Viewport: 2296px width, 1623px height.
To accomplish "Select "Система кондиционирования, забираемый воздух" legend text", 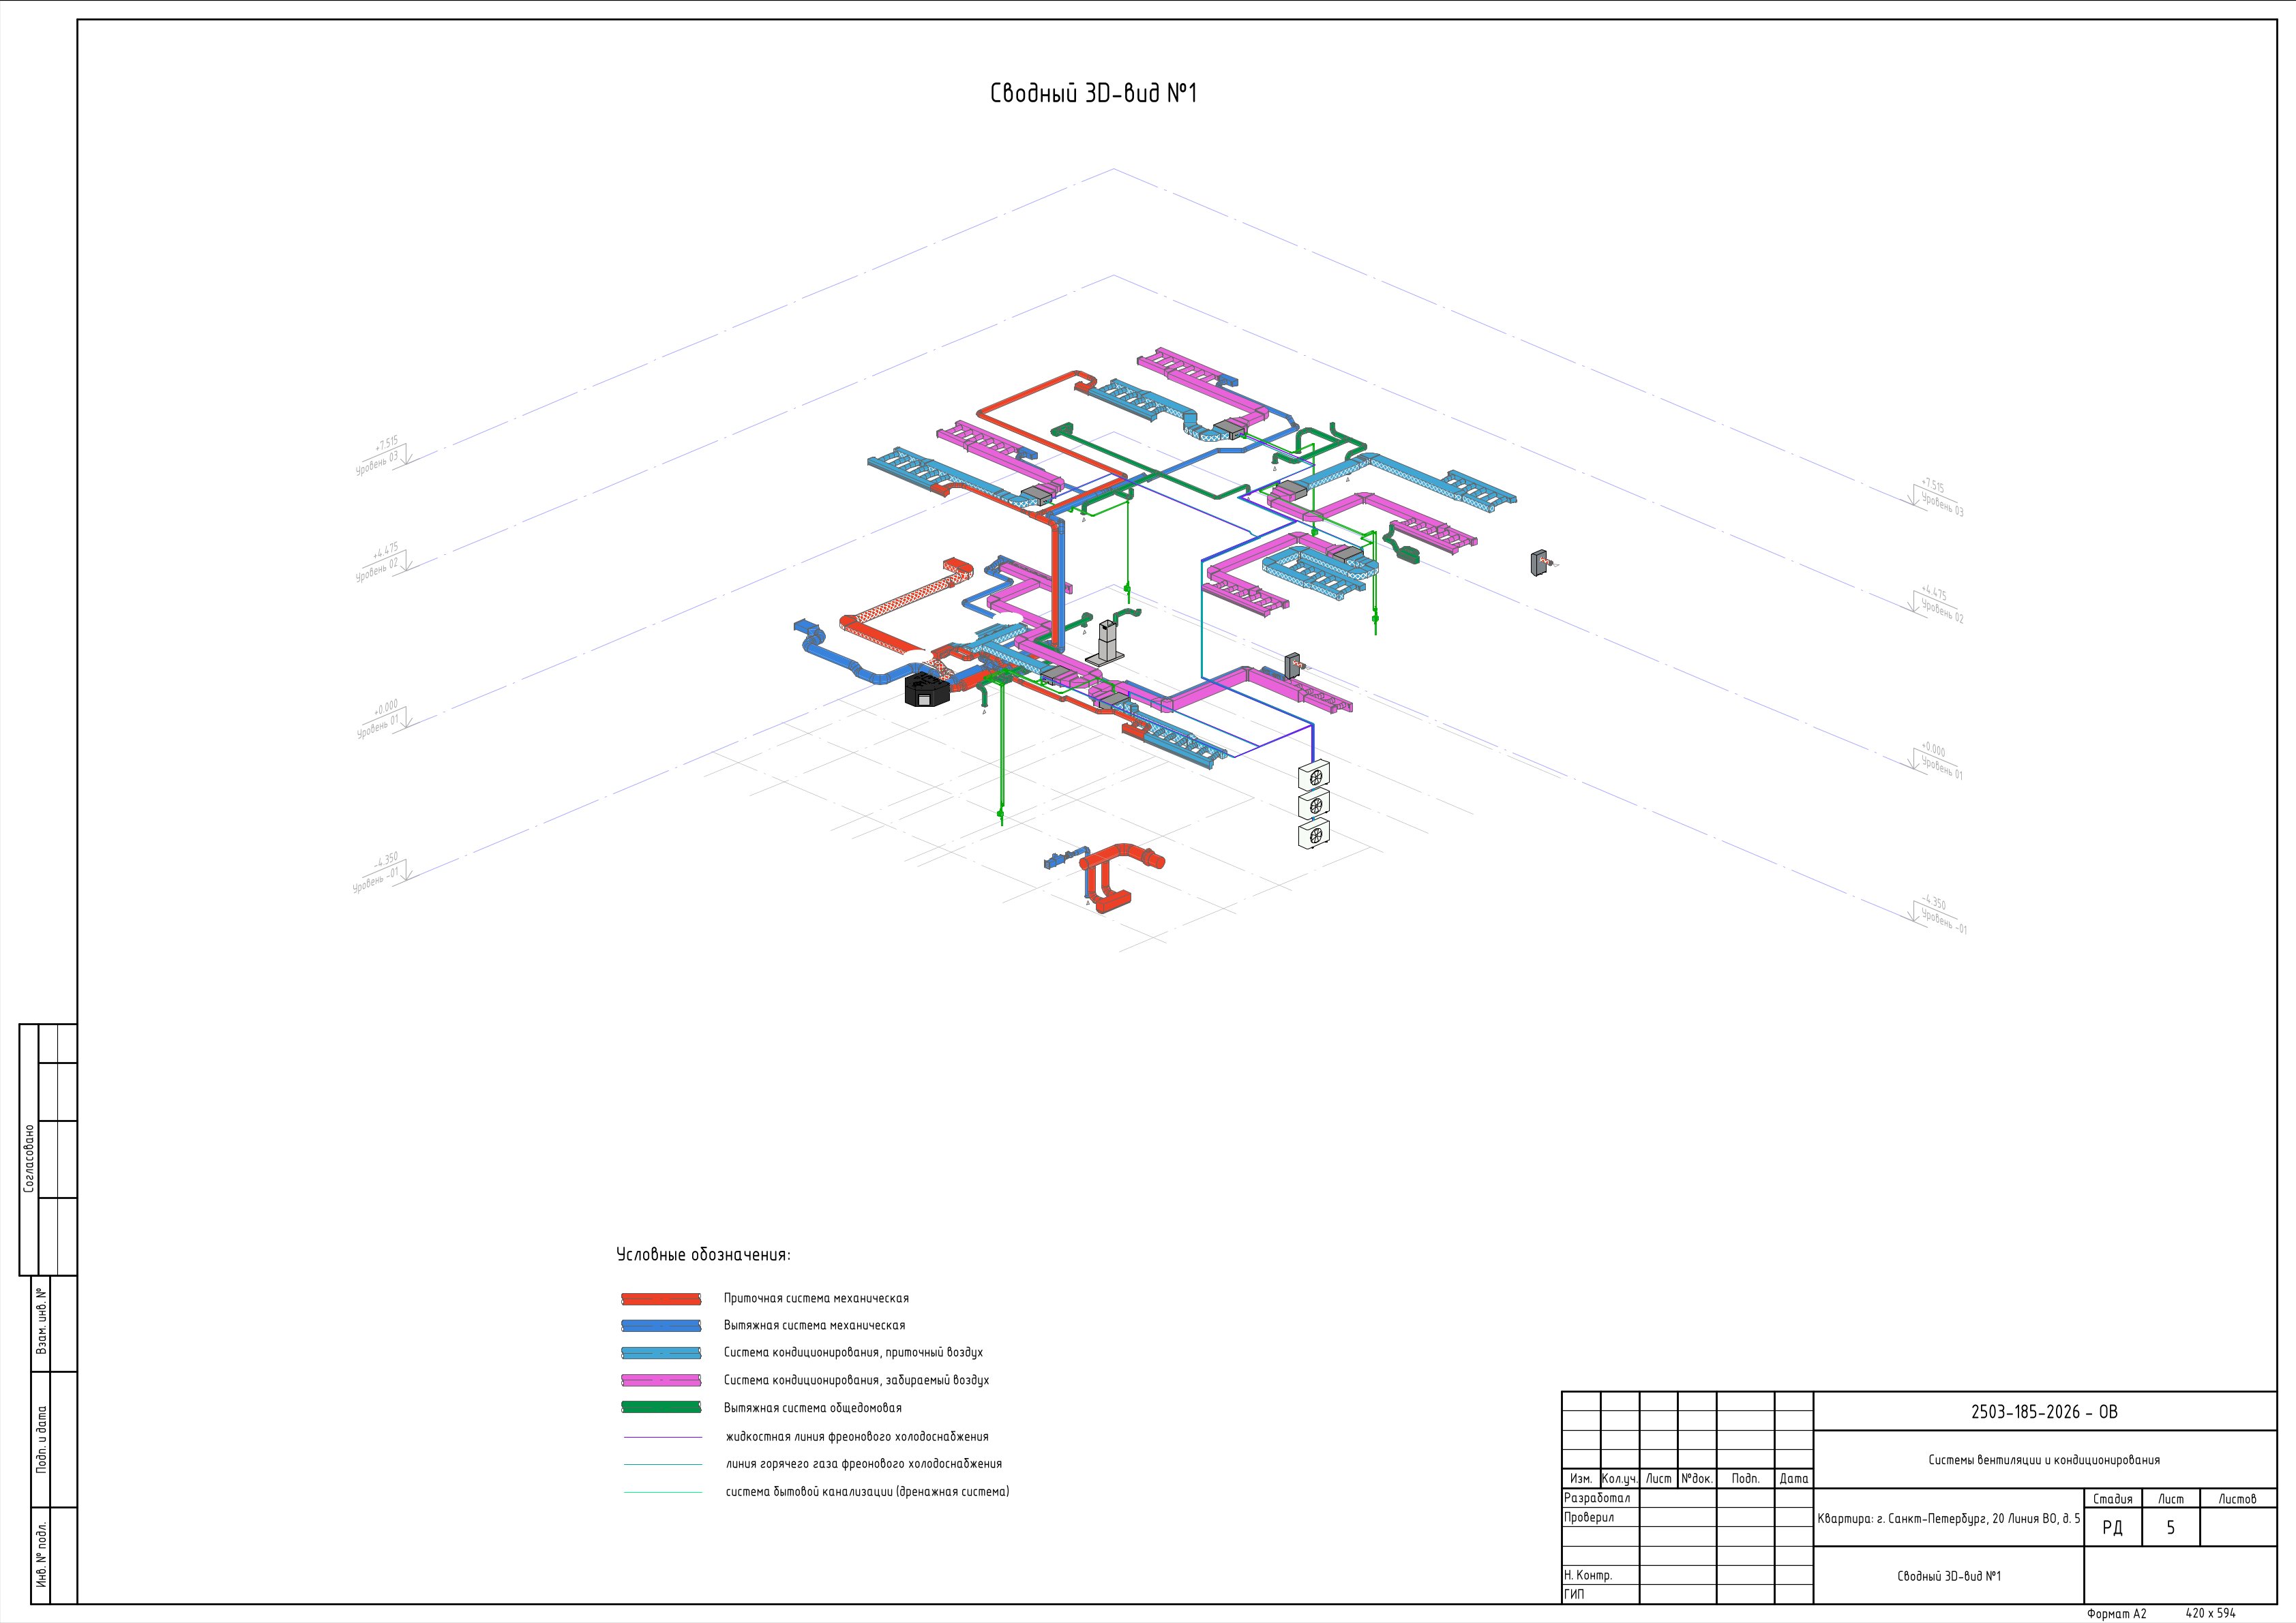I will [x=856, y=1380].
